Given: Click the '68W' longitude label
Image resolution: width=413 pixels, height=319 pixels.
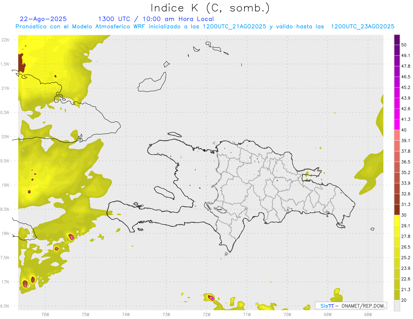Looking at the screenshot, I should tap(368, 314).
